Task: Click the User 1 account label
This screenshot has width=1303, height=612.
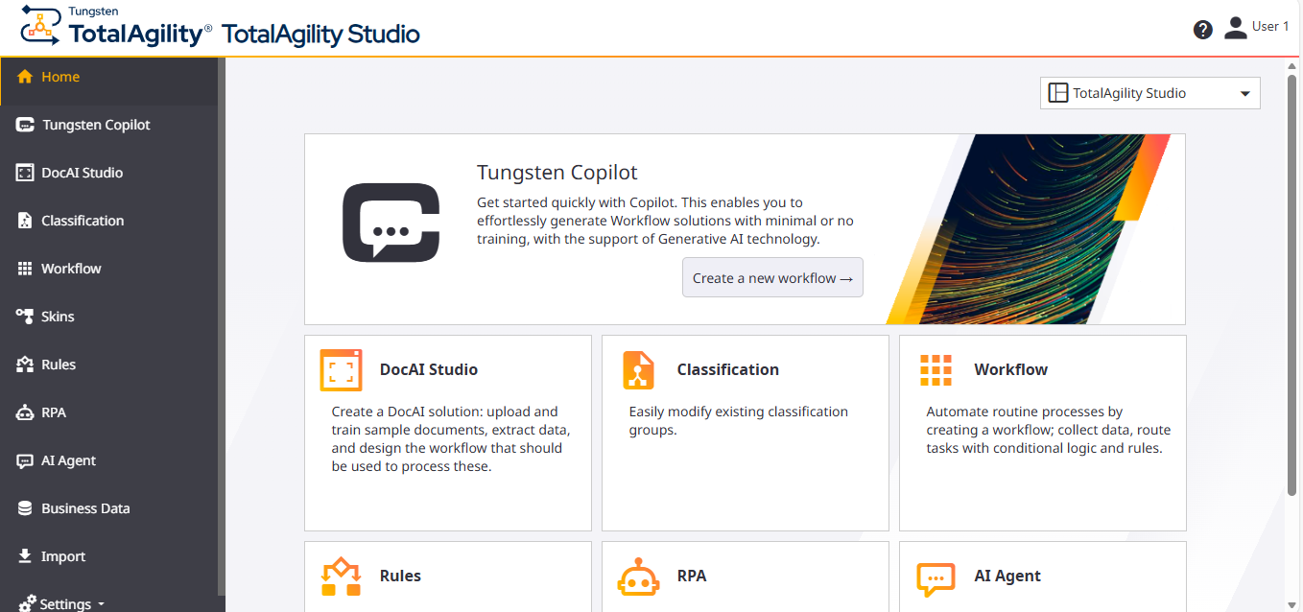Action: coord(1270,27)
